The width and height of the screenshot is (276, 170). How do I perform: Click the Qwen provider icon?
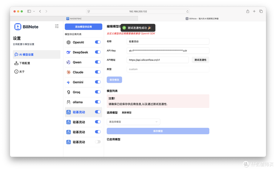point(68,62)
